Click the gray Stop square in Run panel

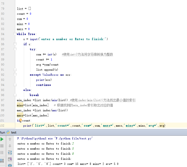coord(2,146)
